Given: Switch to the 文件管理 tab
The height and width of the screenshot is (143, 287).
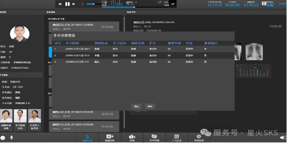Looking at the screenshot, I should [x=154, y=138].
